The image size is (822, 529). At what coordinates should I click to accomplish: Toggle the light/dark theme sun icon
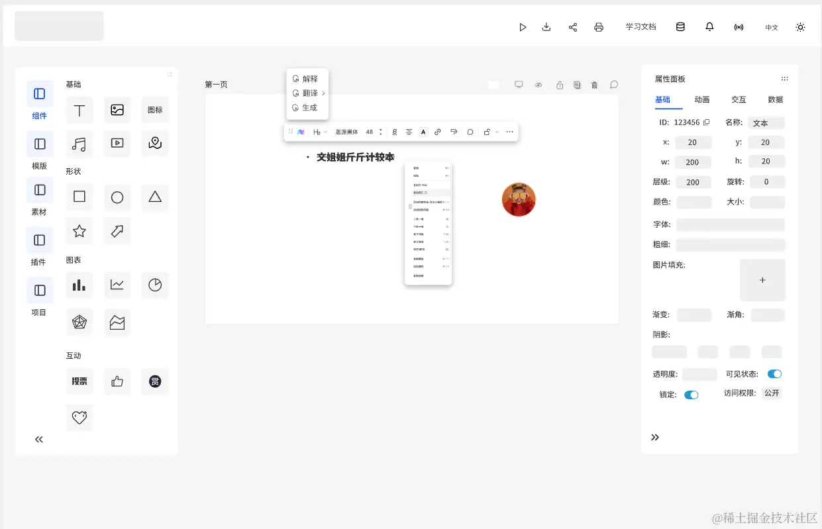pyautogui.click(x=800, y=27)
